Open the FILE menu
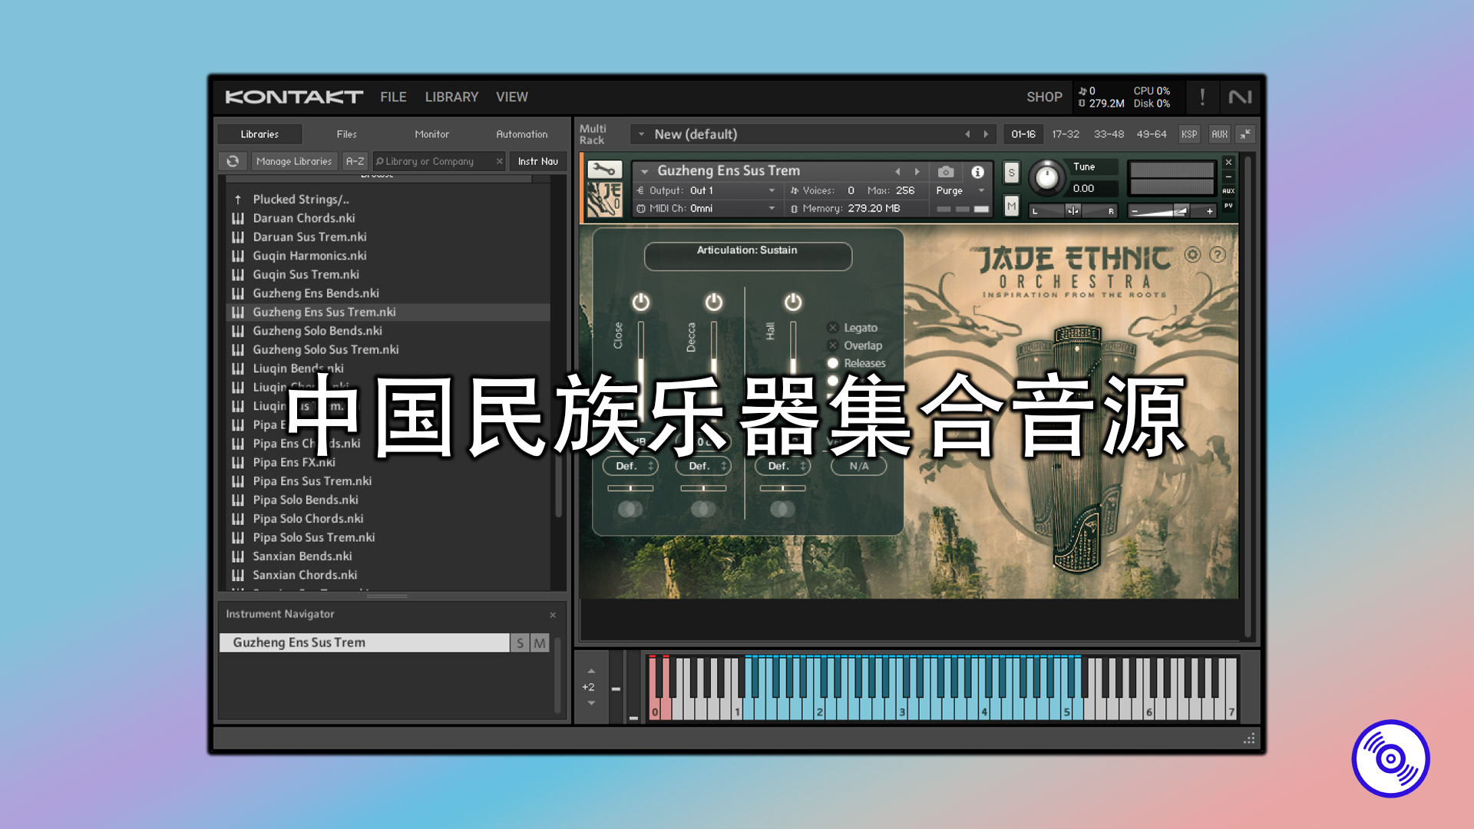This screenshot has width=1474, height=829. click(x=393, y=97)
